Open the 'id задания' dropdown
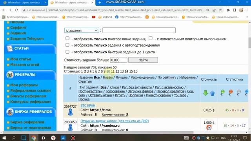This screenshot has width=251, height=141. (82, 31)
